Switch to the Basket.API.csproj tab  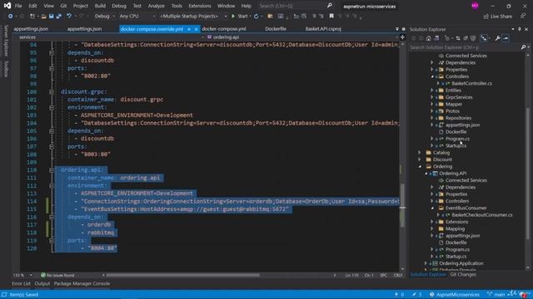pyautogui.click(x=323, y=29)
